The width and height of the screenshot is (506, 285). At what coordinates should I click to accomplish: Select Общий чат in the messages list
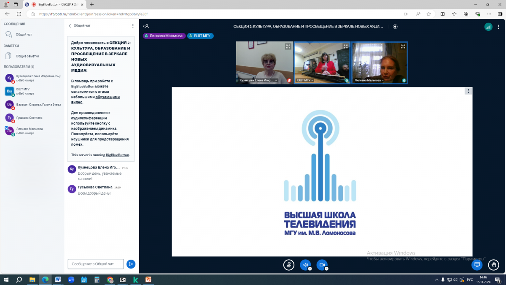click(32, 34)
